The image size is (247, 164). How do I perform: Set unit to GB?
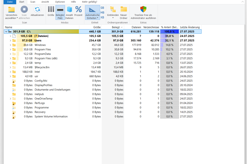[102, 8]
